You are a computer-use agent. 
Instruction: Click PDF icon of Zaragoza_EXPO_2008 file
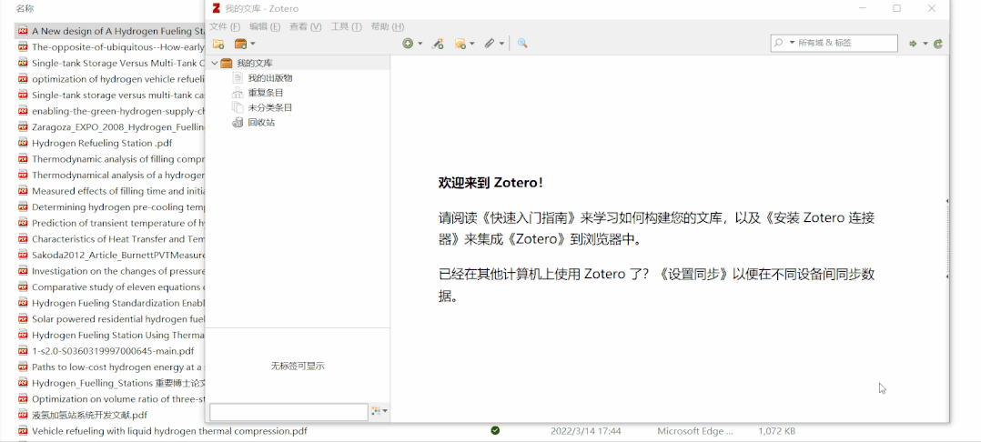[x=23, y=127]
